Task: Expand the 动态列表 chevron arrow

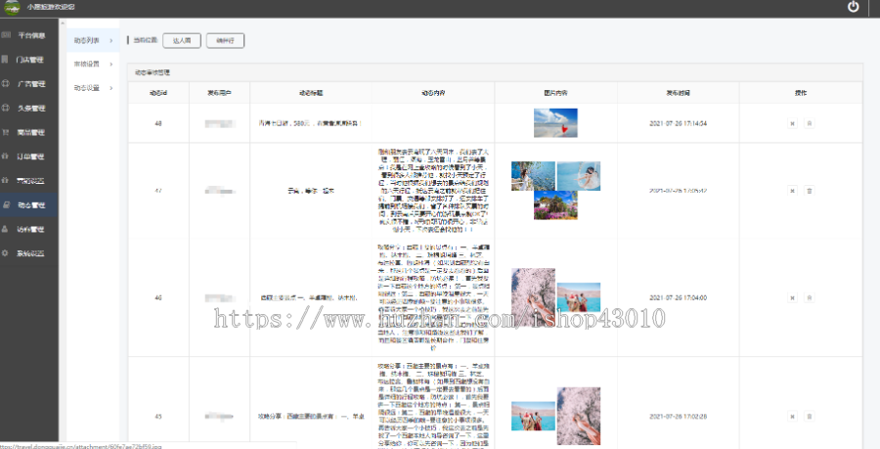Action: pyautogui.click(x=111, y=40)
